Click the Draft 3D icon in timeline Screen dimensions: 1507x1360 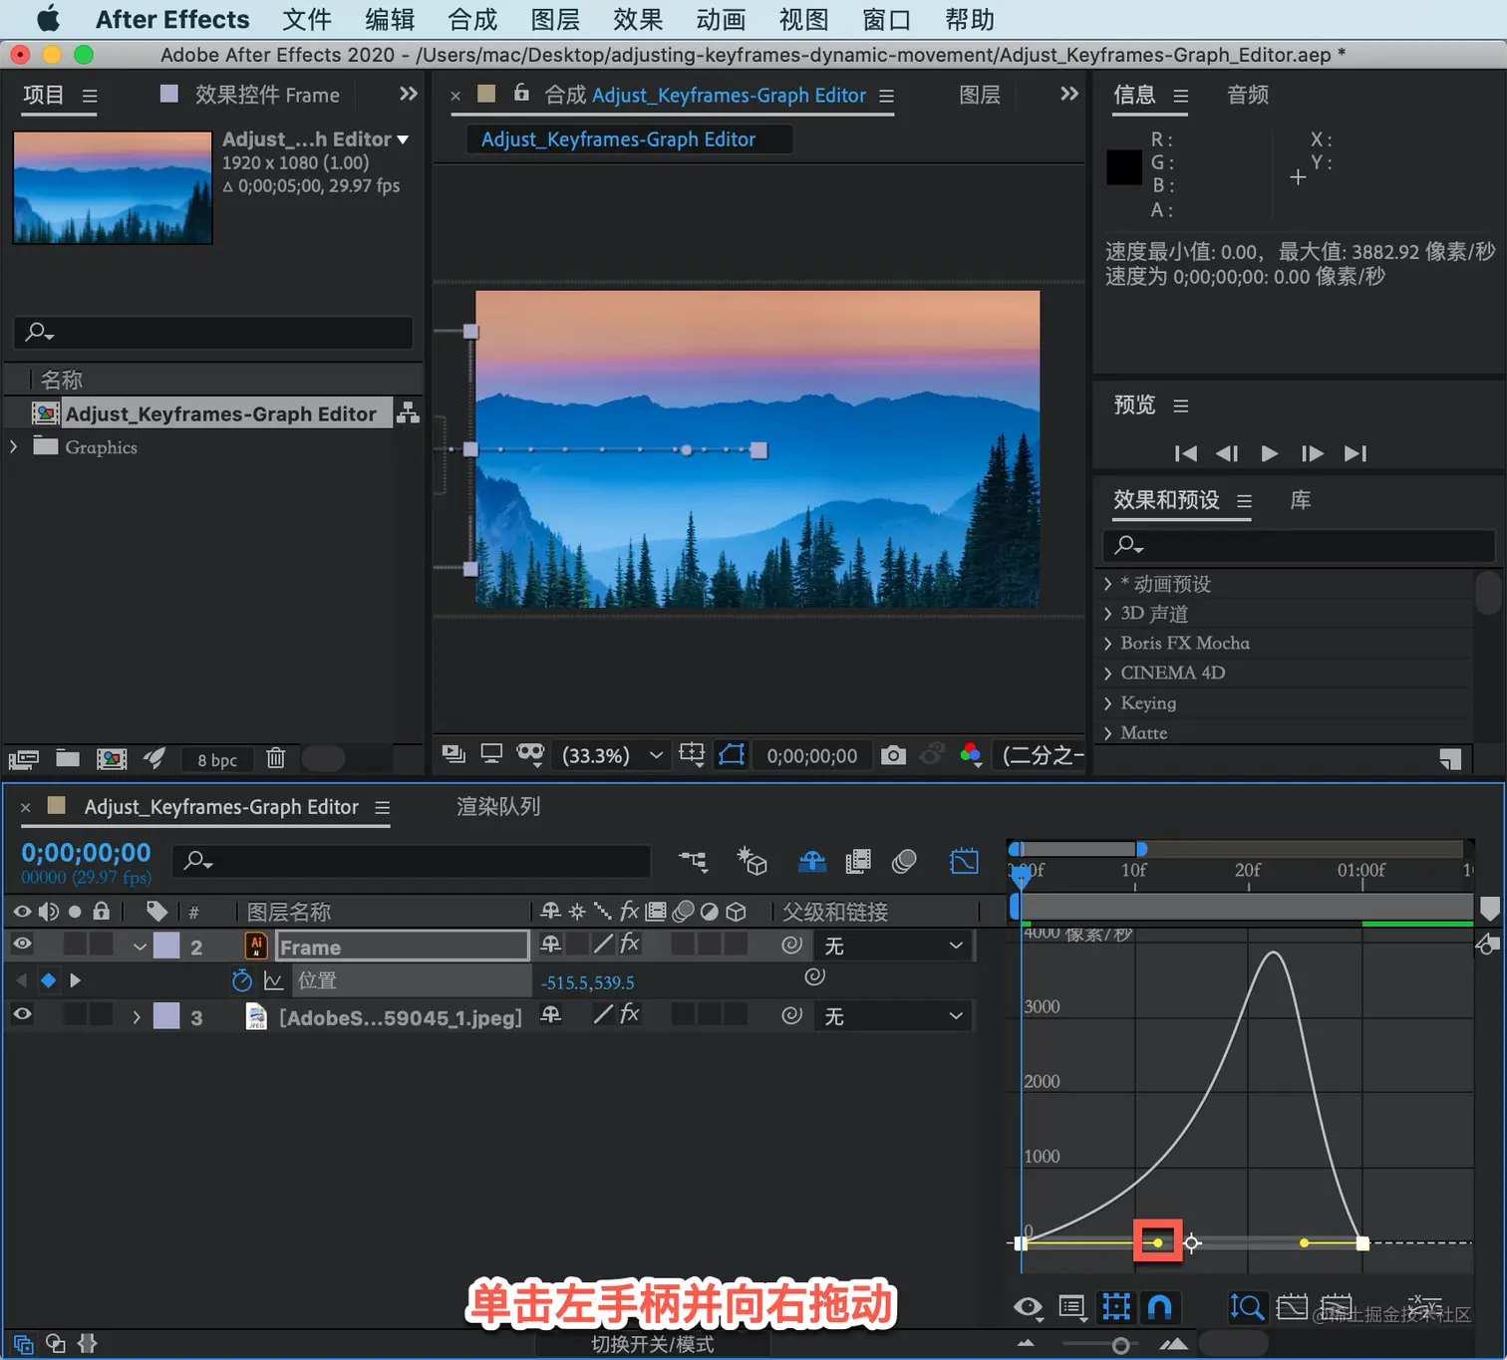[x=752, y=861]
